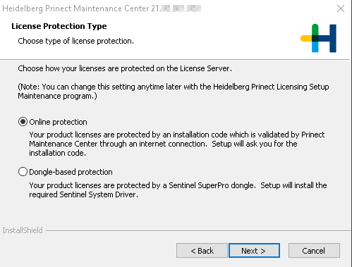This screenshot has height=267, width=352.
Task: Click the InstallShield label
Action: pos(23,230)
